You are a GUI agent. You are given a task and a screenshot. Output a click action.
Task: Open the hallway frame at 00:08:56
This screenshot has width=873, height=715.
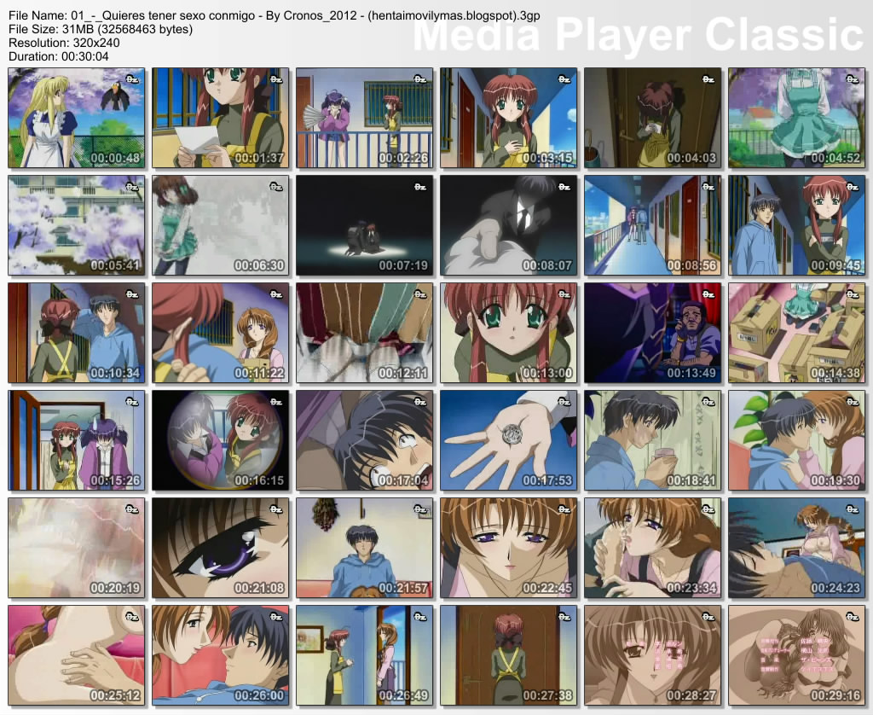point(652,225)
